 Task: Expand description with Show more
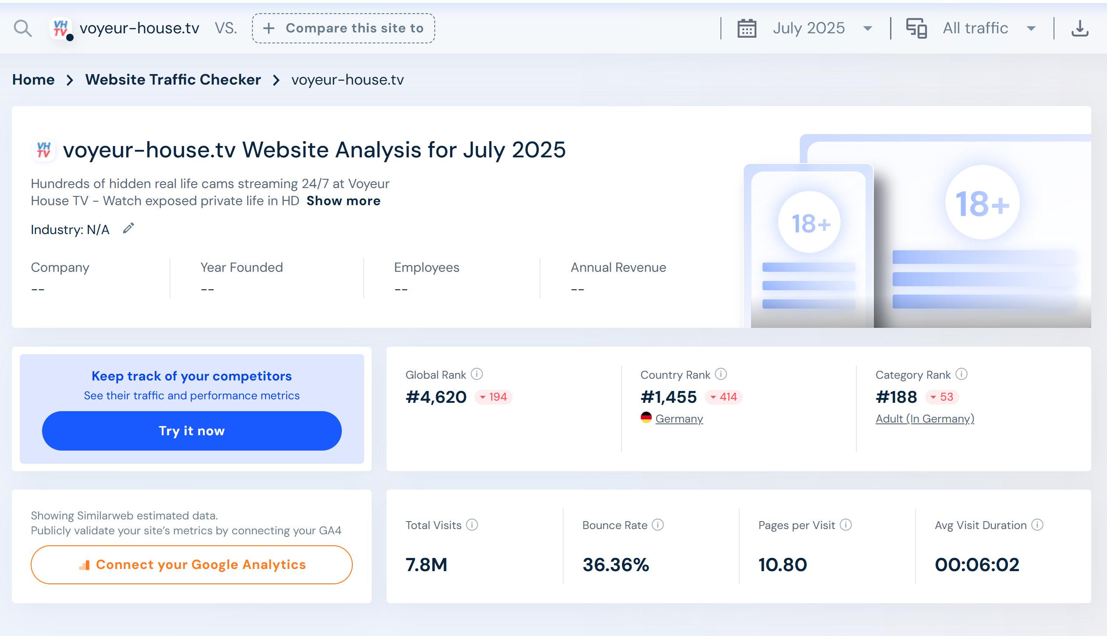point(343,201)
